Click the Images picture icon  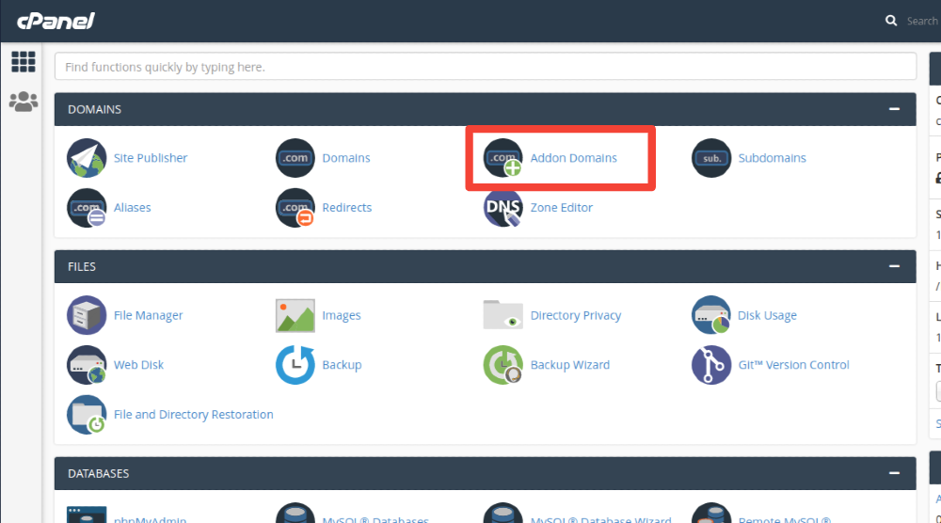coord(295,315)
